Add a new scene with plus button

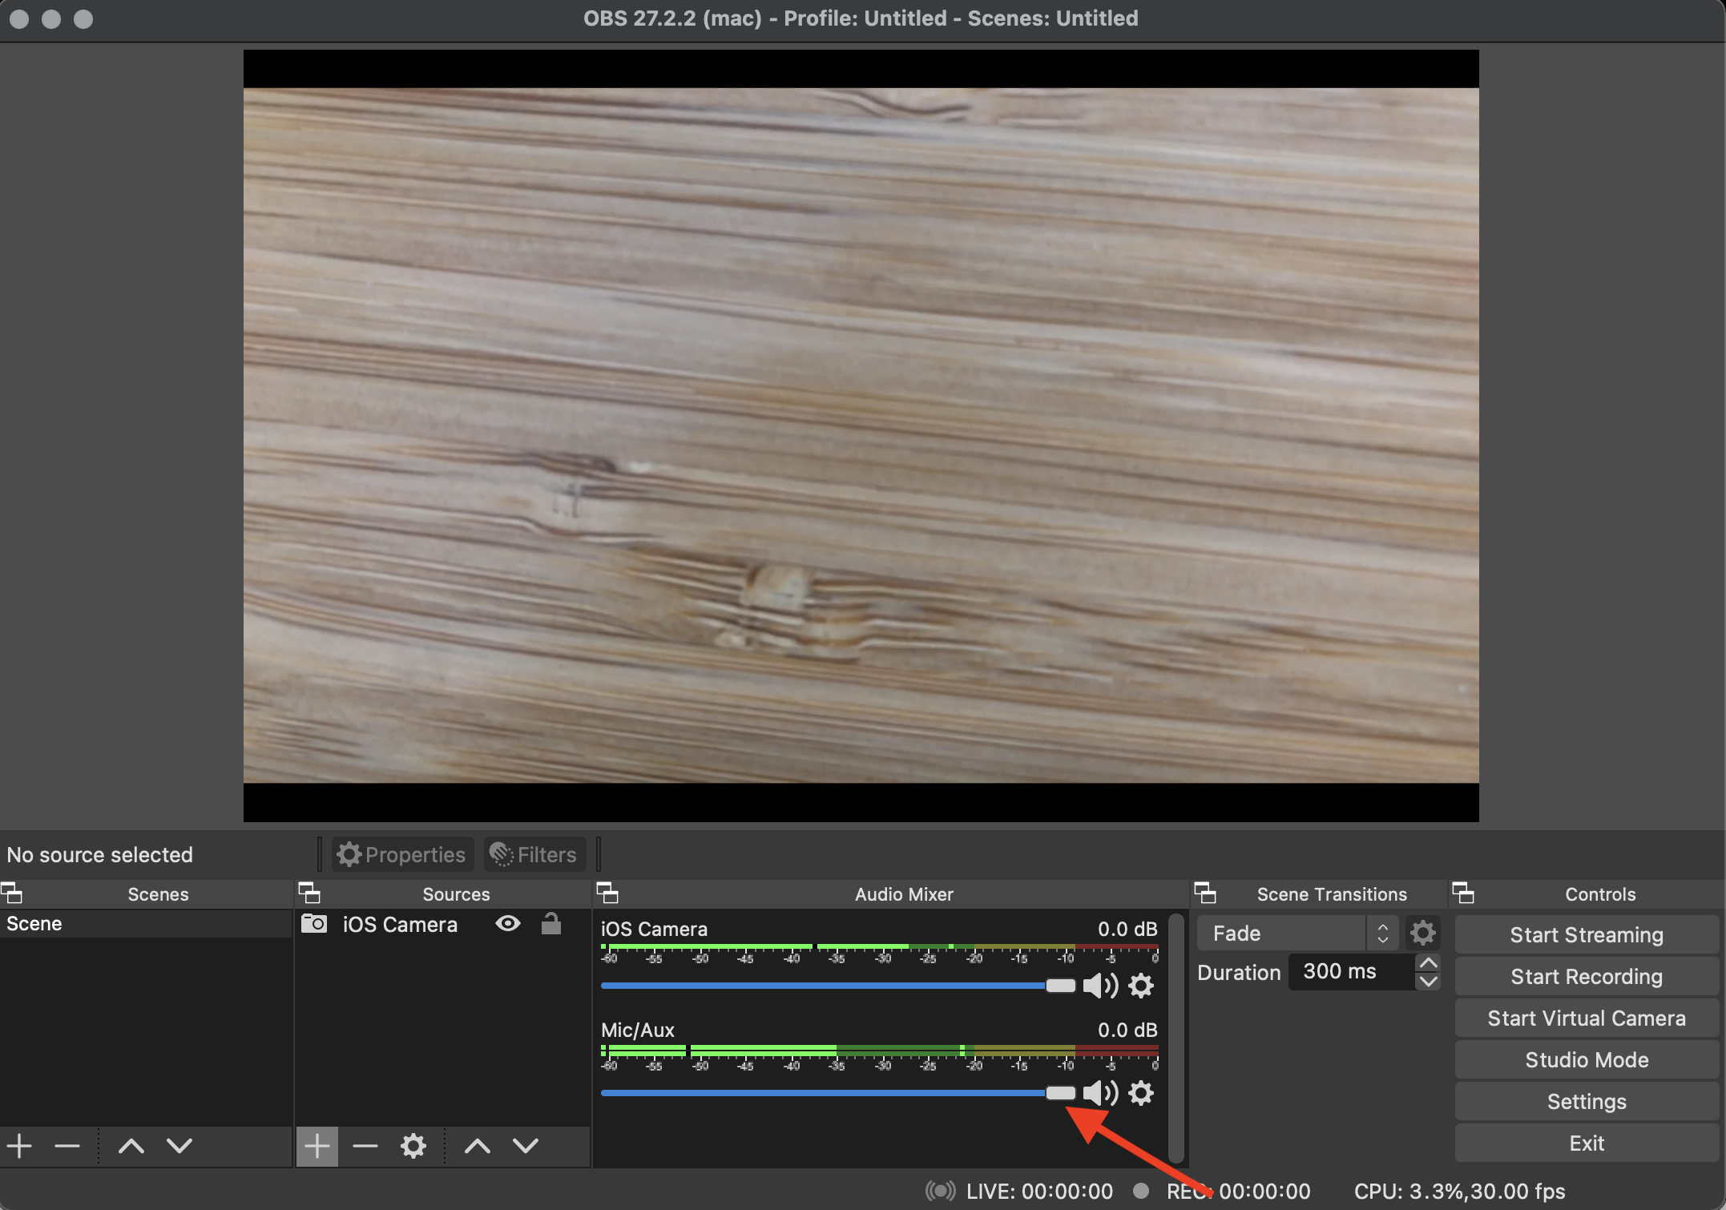tap(19, 1146)
